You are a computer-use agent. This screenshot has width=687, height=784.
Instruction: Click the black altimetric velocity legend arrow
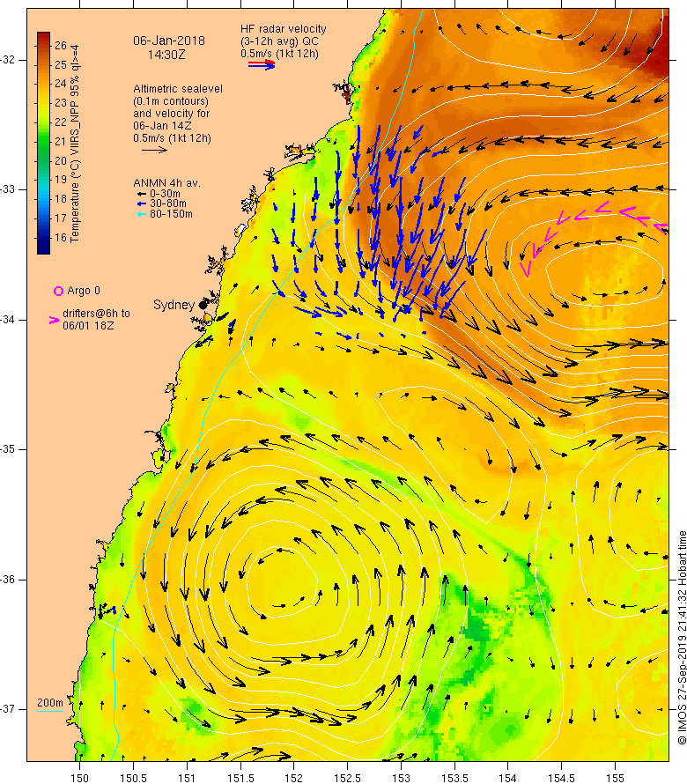click(x=154, y=150)
